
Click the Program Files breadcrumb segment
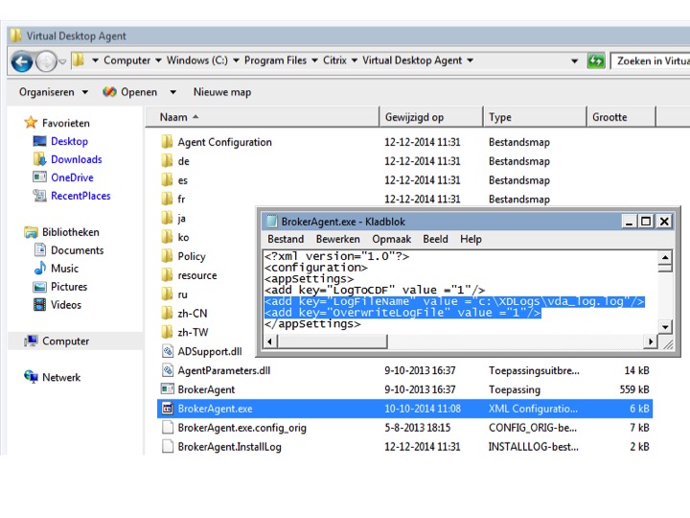275,60
